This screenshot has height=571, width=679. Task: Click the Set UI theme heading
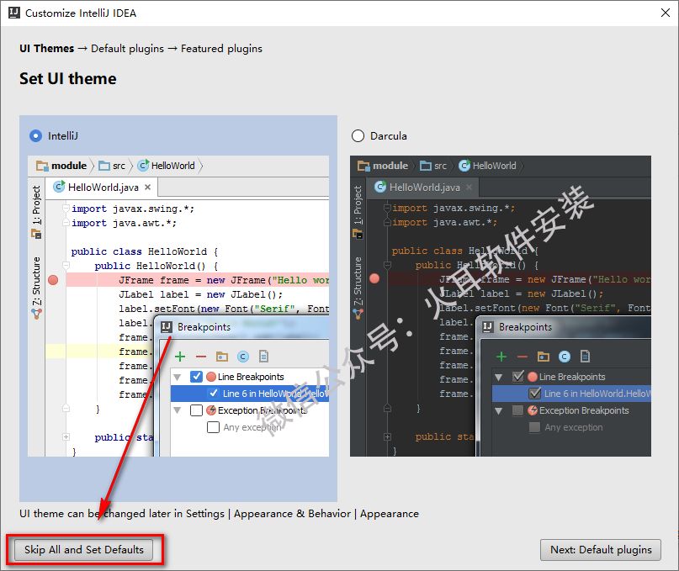click(x=68, y=79)
